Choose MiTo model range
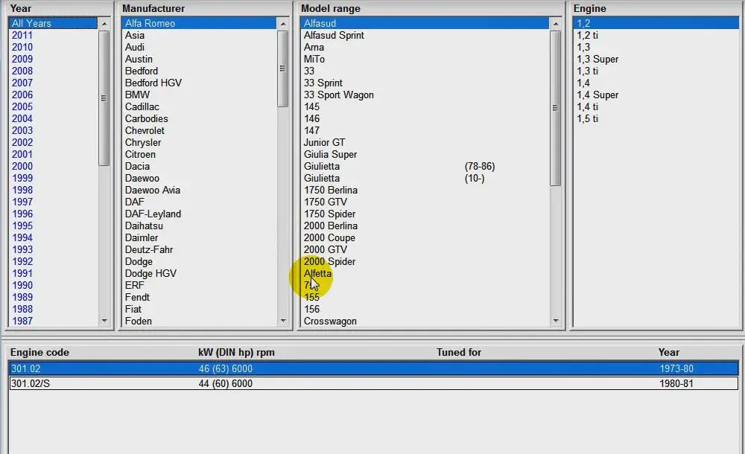Image resolution: width=745 pixels, height=454 pixels. [x=314, y=59]
